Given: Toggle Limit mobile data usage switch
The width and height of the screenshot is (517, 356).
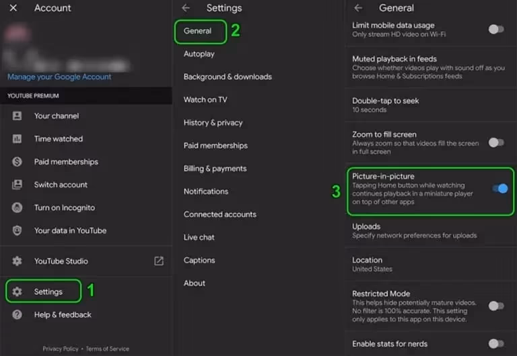Looking at the screenshot, I should coord(495,29).
